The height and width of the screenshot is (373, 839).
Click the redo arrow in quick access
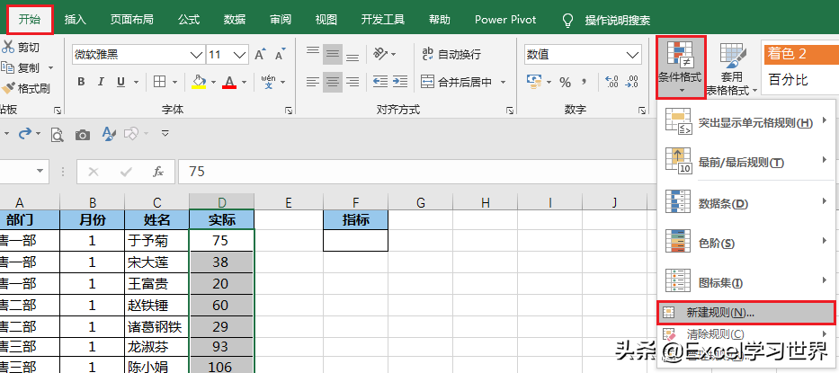click(24, 133)
